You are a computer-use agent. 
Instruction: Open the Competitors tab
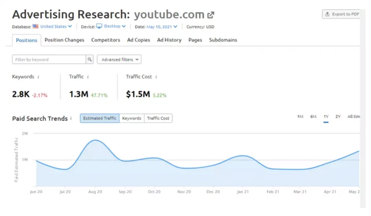point(105,40)
